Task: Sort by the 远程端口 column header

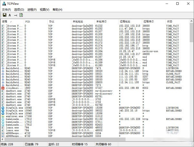Action: pyautogui.click(x=154, y=22)
